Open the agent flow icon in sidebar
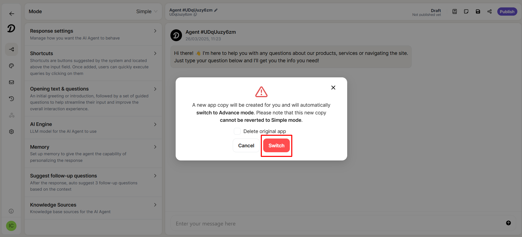522x237 pixels. pyautogui.click(x=12, y=49)
